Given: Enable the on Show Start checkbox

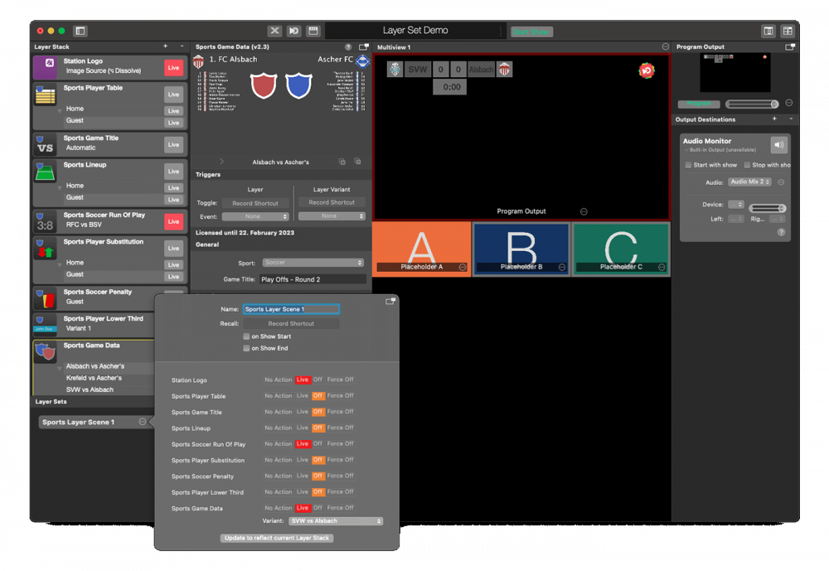Looking at the screenshot, I should (246, 336).
